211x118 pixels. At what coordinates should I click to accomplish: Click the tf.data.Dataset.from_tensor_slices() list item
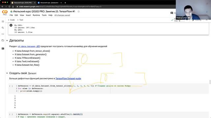32,51
